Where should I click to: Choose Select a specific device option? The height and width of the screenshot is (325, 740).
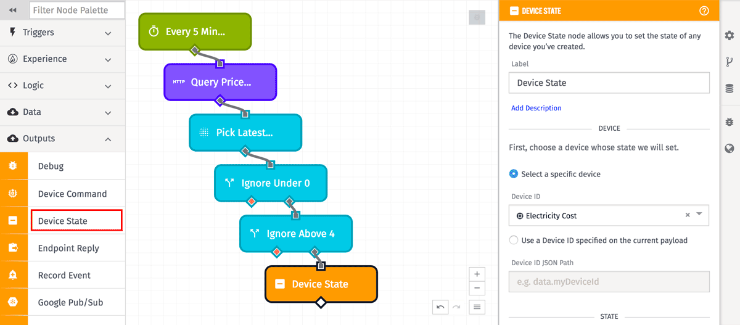tap(514, 174)
